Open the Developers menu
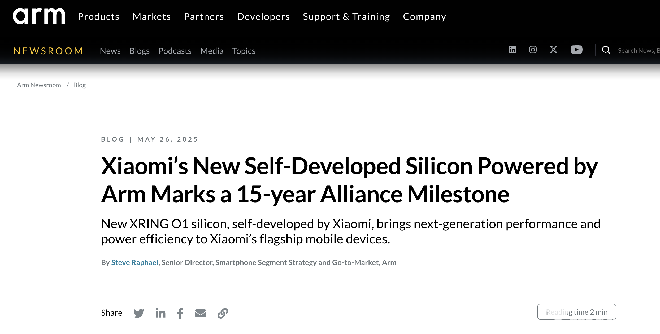Image resolution: width=660 pixels, height=334 pixels. pos(263,17)
